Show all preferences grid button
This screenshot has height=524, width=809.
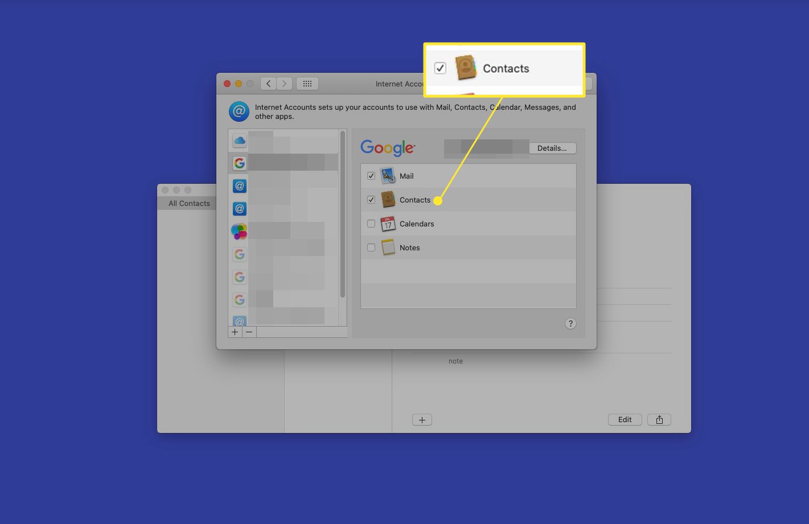(x=307, y=84)
